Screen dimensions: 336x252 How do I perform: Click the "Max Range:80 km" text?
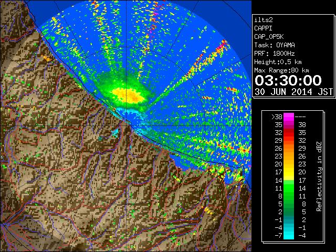point(281,70)
